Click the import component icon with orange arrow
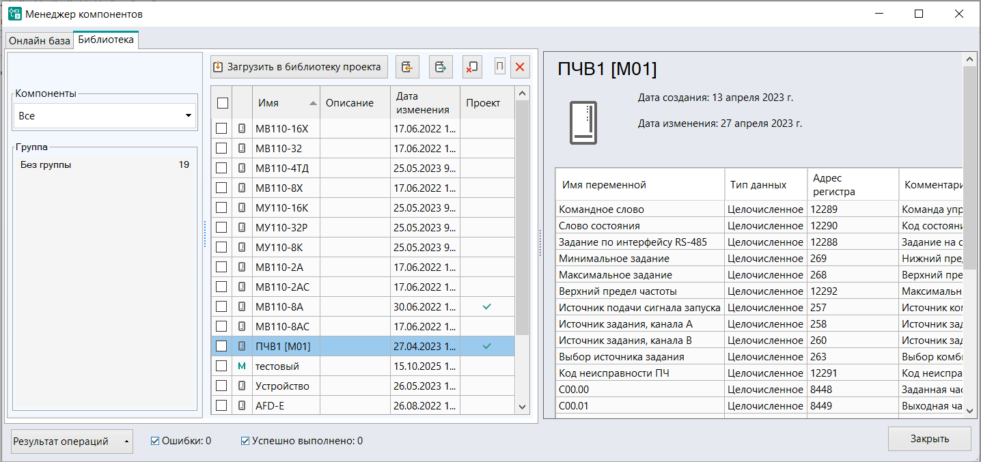 pyautogui.click(x=407, y=67)
